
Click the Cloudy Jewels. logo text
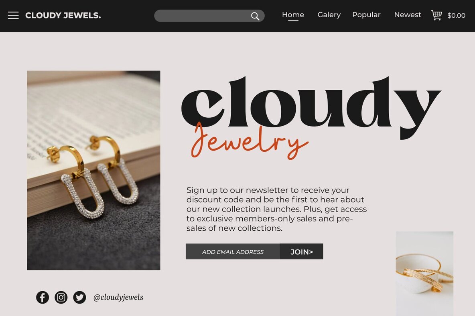coord(63,16)
